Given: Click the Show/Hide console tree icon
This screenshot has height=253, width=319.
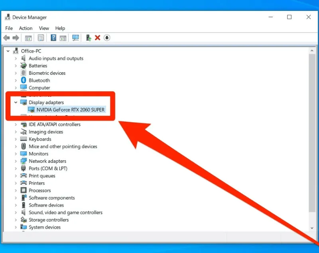Looking at the screenshot, I should click(x=28, y=38).
